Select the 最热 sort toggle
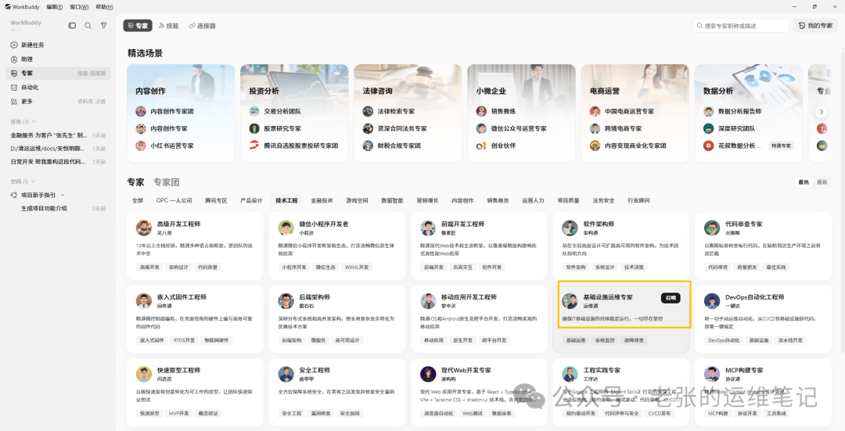This screenshot has width=845, height=431. click(x=804, y=182)
